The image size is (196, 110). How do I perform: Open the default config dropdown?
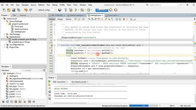[46, 10]
